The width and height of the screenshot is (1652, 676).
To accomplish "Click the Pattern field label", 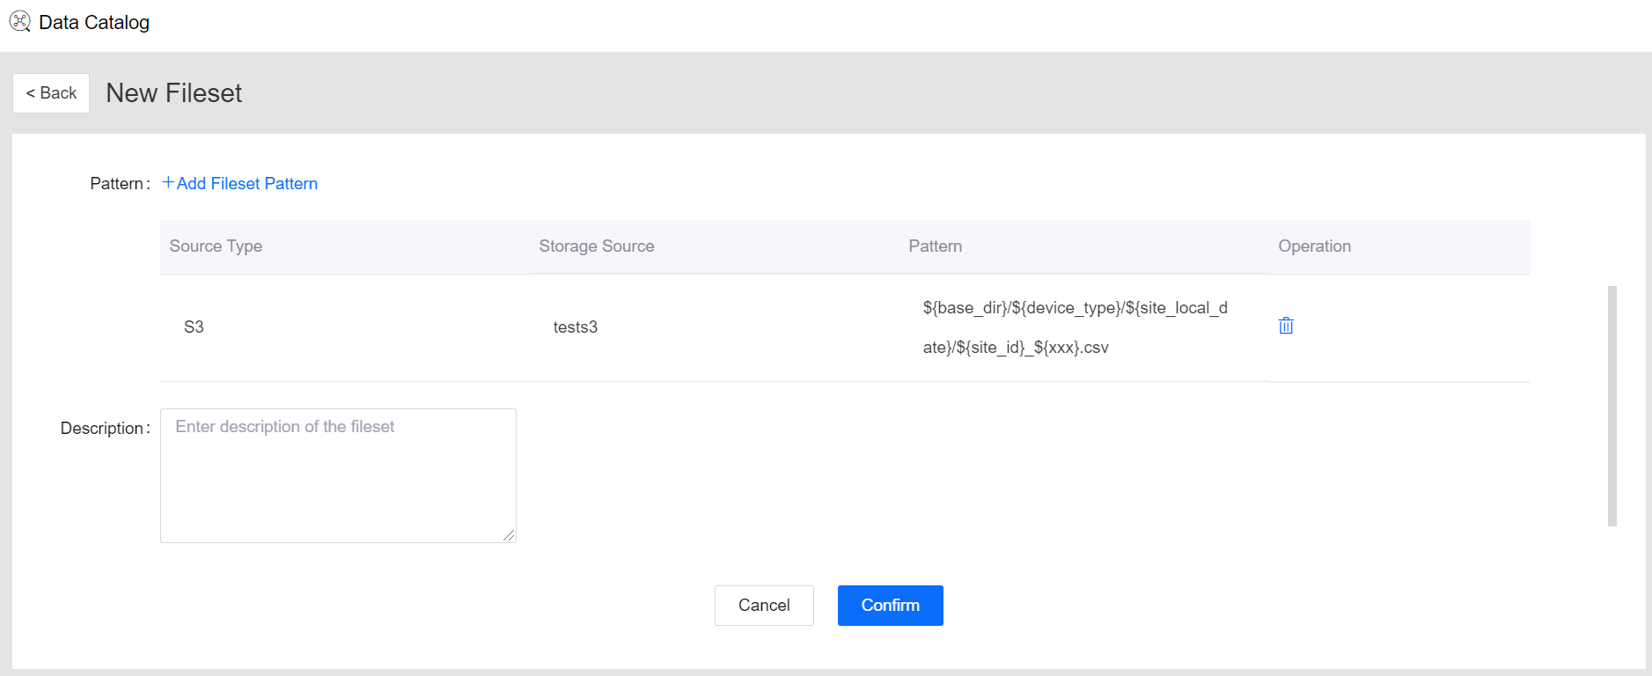I will (120, 184).
